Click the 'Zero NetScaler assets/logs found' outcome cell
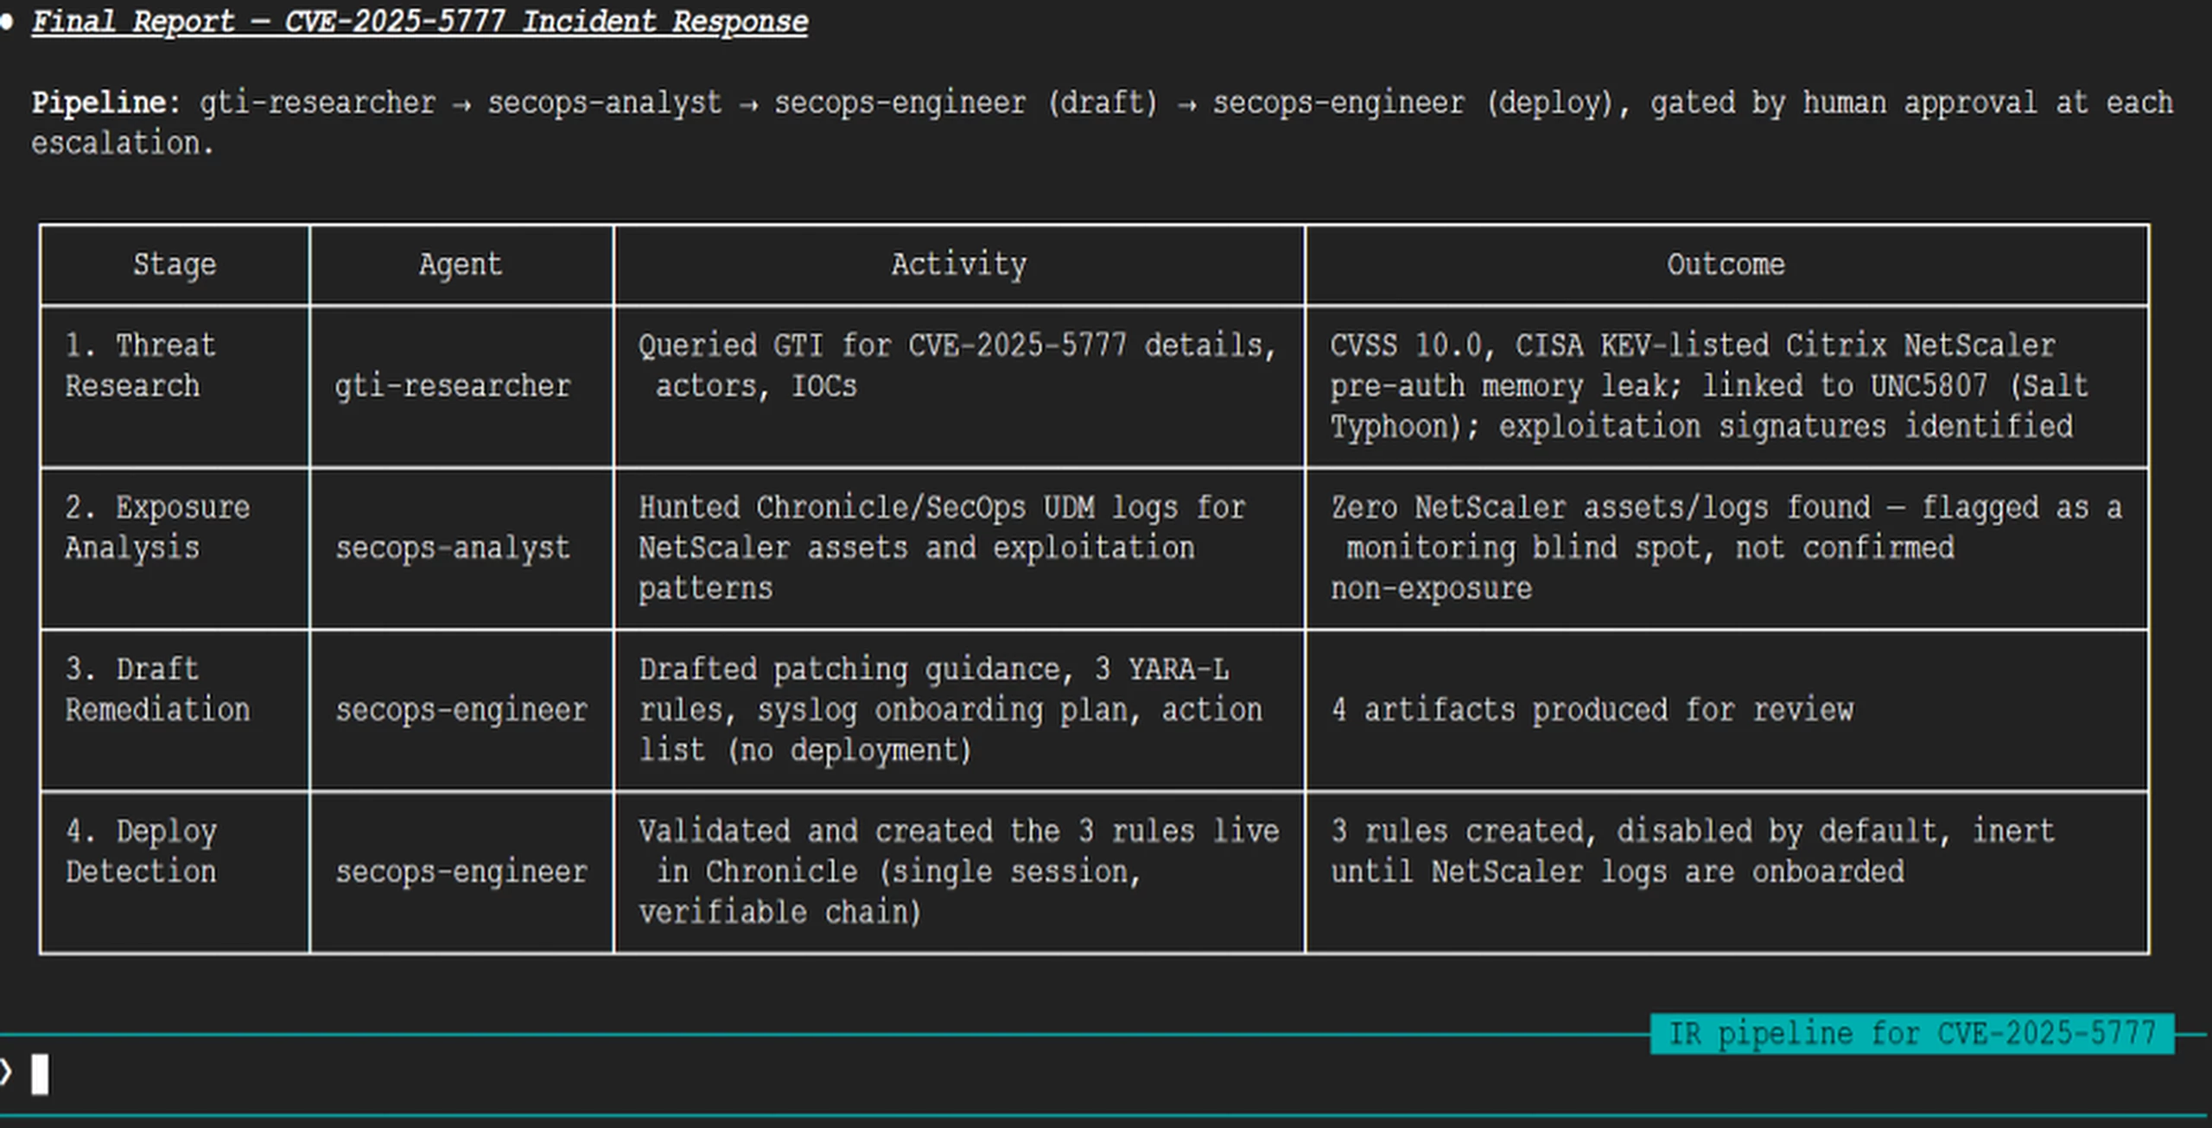The width and height of the screenshot is (2212, 1128). (1726, 548)
